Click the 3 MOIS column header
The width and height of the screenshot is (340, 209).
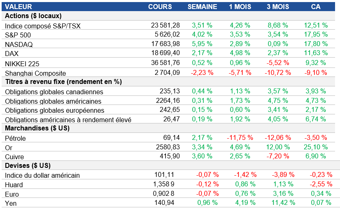(278, 7)
